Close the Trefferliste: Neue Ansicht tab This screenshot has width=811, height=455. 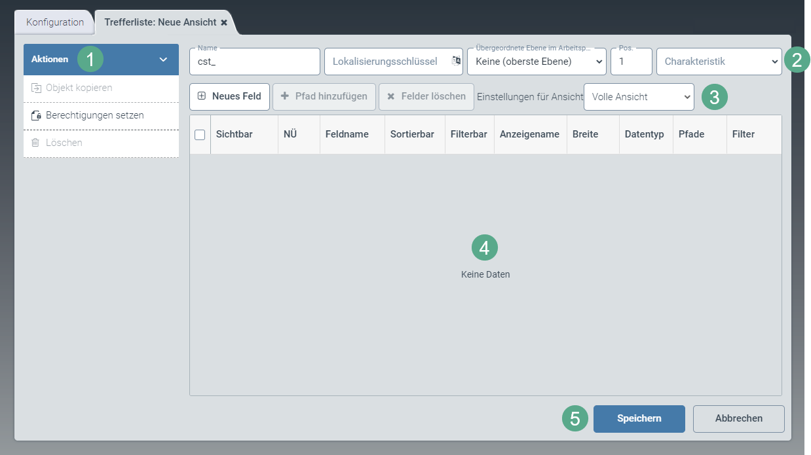pyautogui.click(x=224, y=22)
